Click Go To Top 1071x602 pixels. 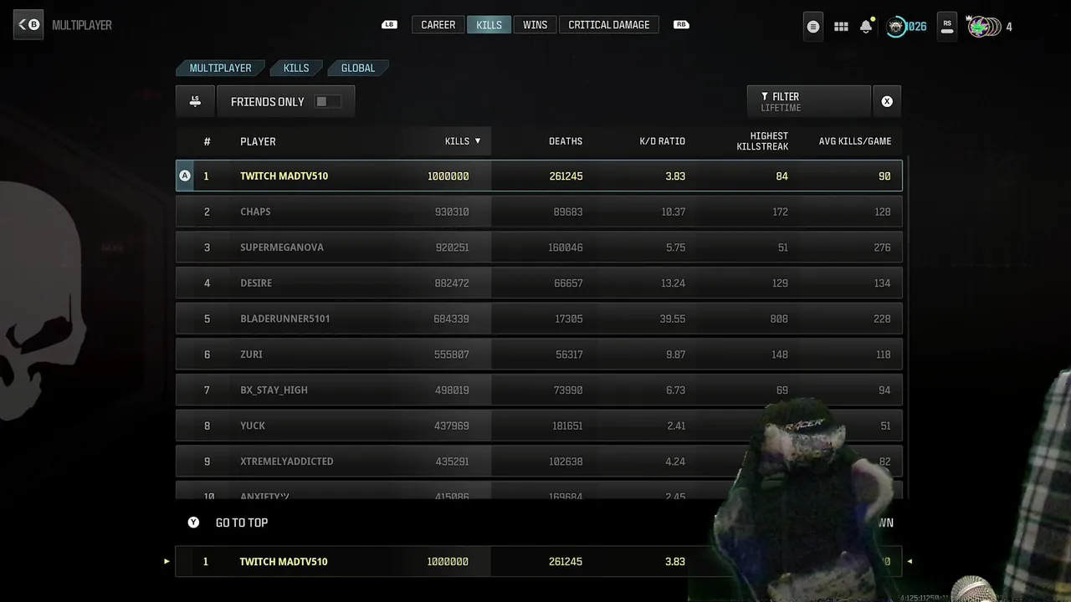coord(242,523)
